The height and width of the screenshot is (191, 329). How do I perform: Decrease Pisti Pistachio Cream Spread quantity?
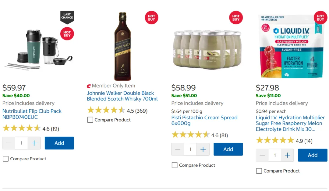pyautogui.click(x=178, y=149)
